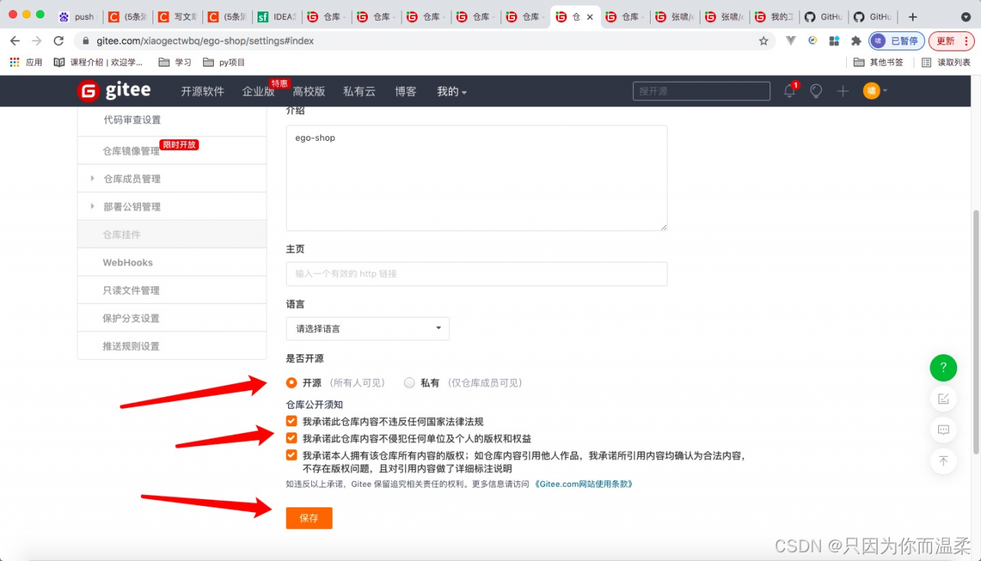Select the 开源 radio button
The height and width of the screenshot is (561, 981).
click(291, 383)
